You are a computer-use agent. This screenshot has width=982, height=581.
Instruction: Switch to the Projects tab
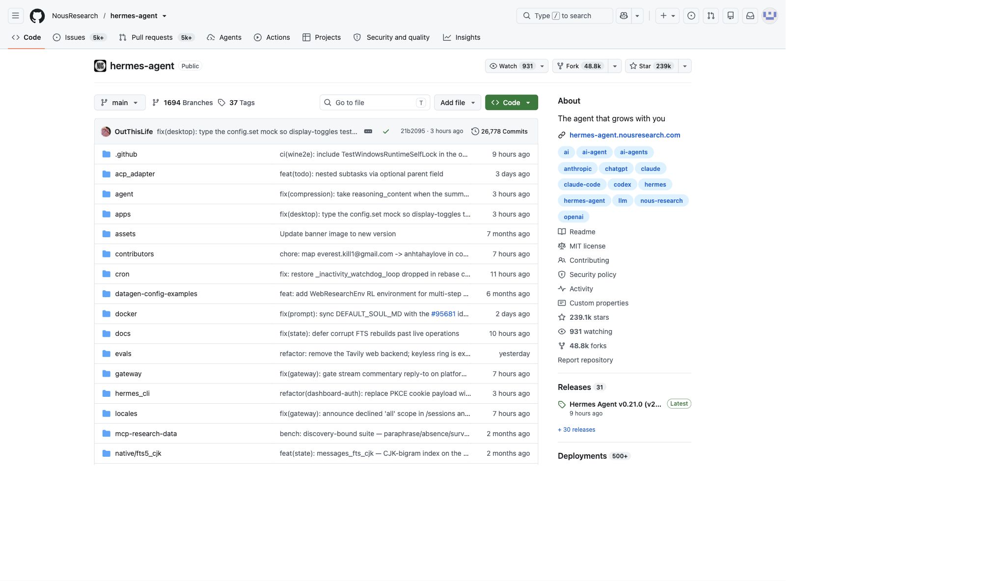(x=322, y=37)
